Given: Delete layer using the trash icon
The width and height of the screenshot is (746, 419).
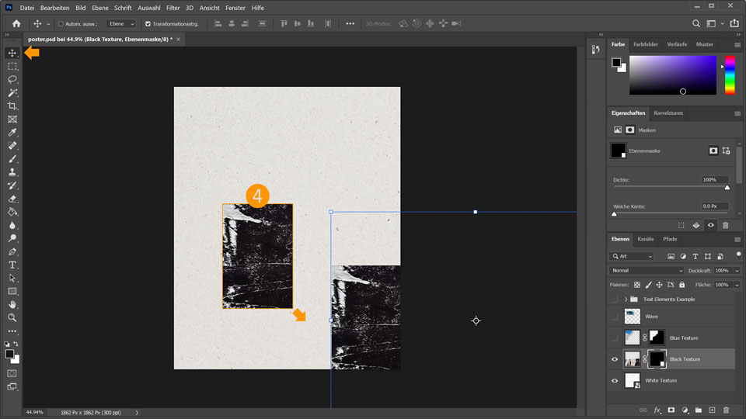Looking at the screenshot, I should point(726,410).
